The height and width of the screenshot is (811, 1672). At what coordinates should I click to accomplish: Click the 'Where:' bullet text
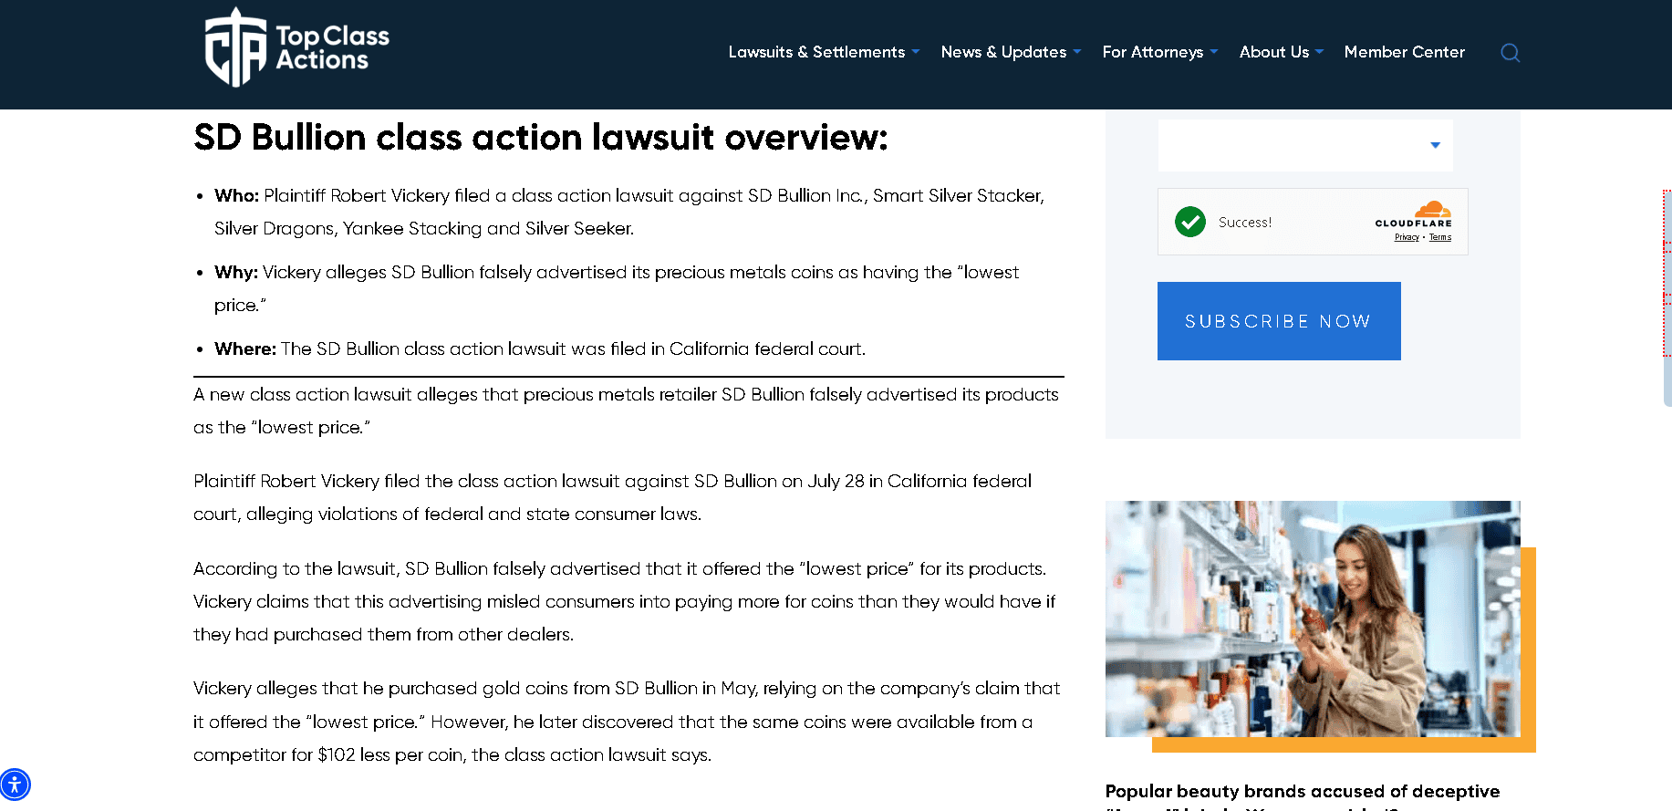540,348
